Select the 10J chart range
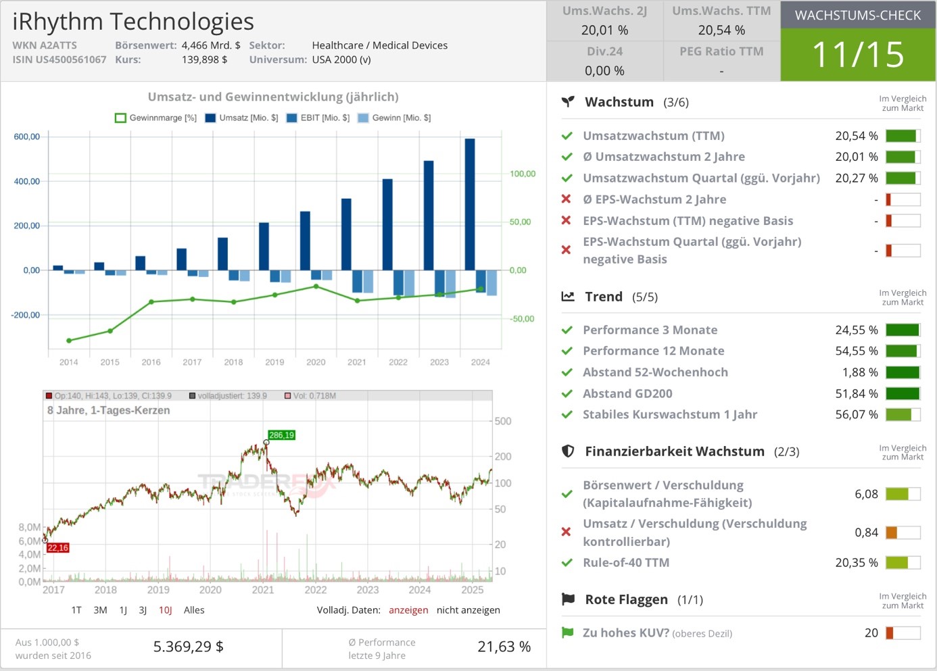 (x=166, y=610)
